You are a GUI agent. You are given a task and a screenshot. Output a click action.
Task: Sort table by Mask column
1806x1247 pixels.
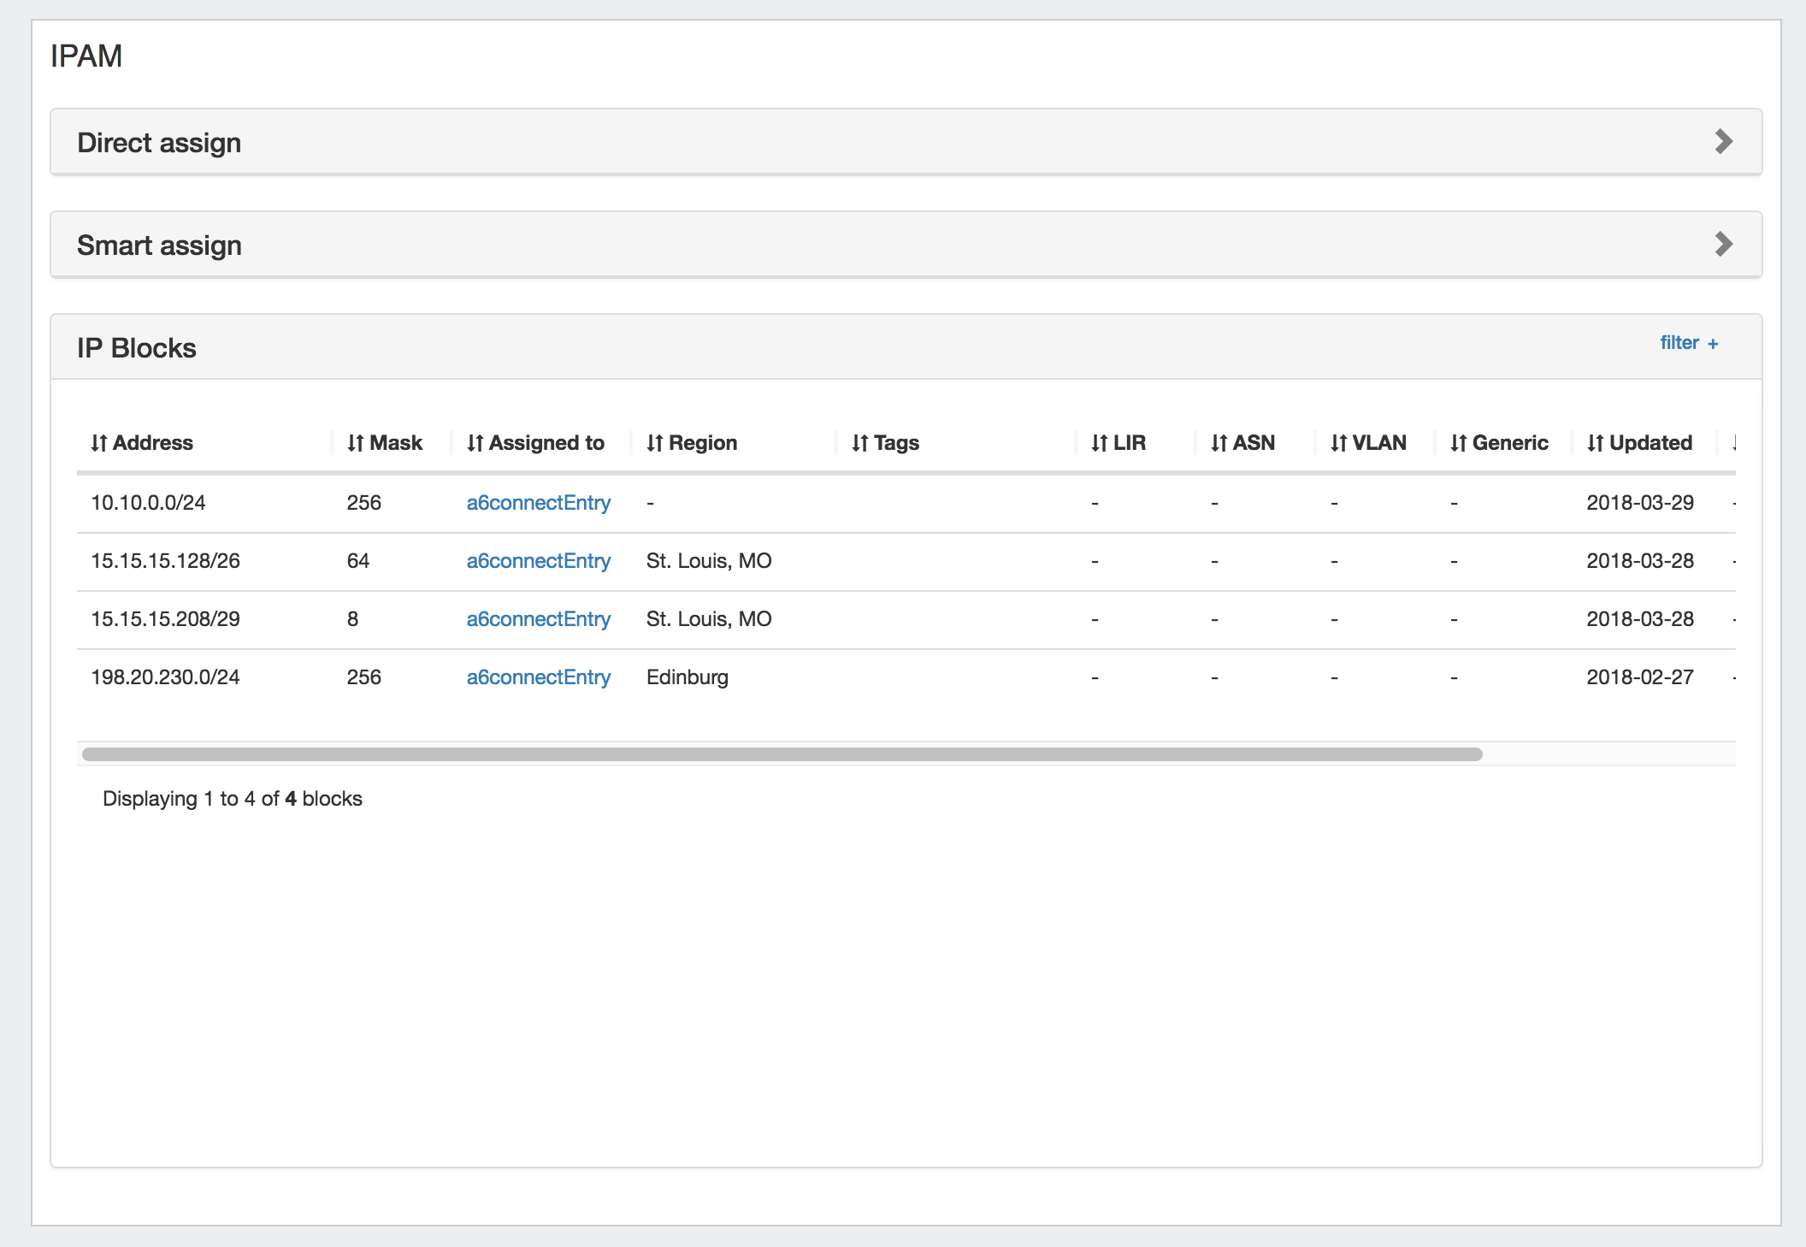[385, 443]
